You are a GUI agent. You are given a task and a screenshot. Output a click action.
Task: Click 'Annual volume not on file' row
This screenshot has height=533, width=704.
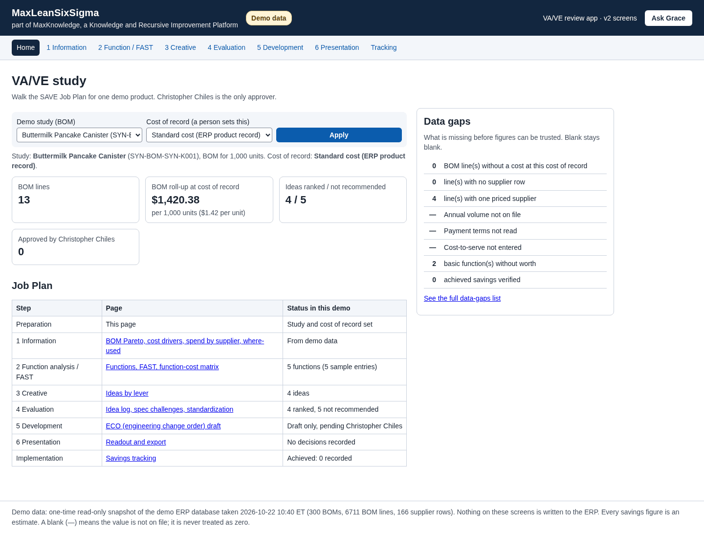pos(515,215)
